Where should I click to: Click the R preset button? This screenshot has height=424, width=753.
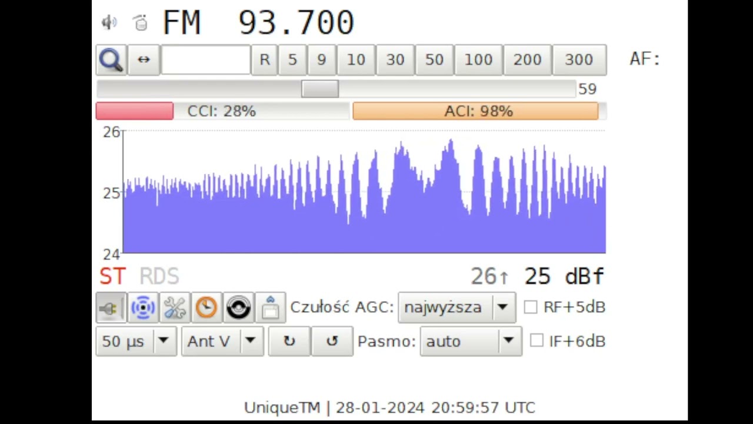click(x=265, y=59)
